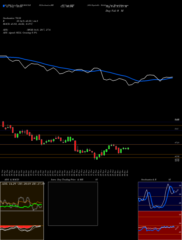The image size is (182, 240).
Task: Click the 47.21 price axis label
Action: tap(177, 143)
